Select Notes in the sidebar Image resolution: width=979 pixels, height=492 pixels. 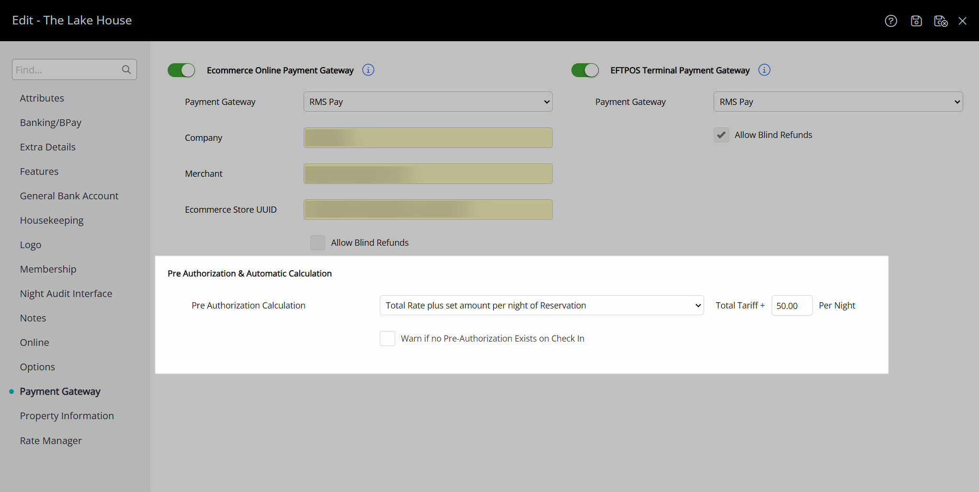[33, 318]
